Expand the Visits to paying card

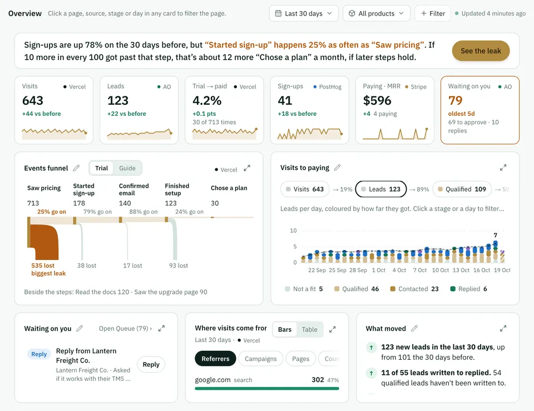(x=503, y=168)
